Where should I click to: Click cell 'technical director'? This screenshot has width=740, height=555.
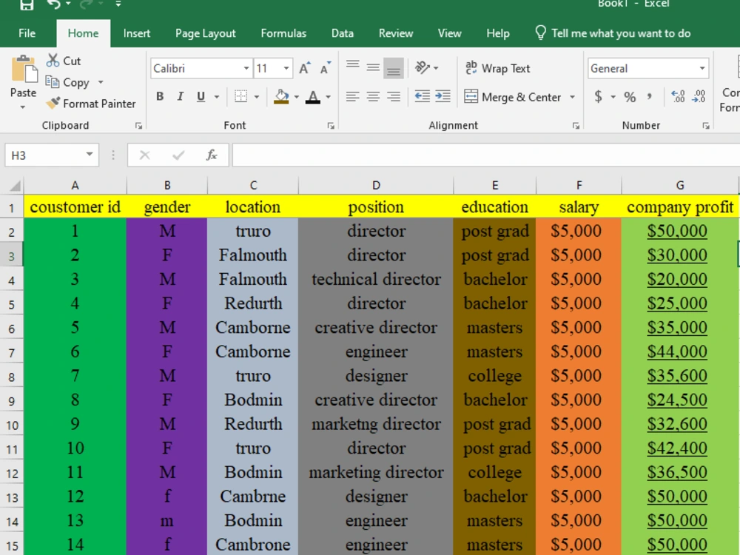click(376, 279)
